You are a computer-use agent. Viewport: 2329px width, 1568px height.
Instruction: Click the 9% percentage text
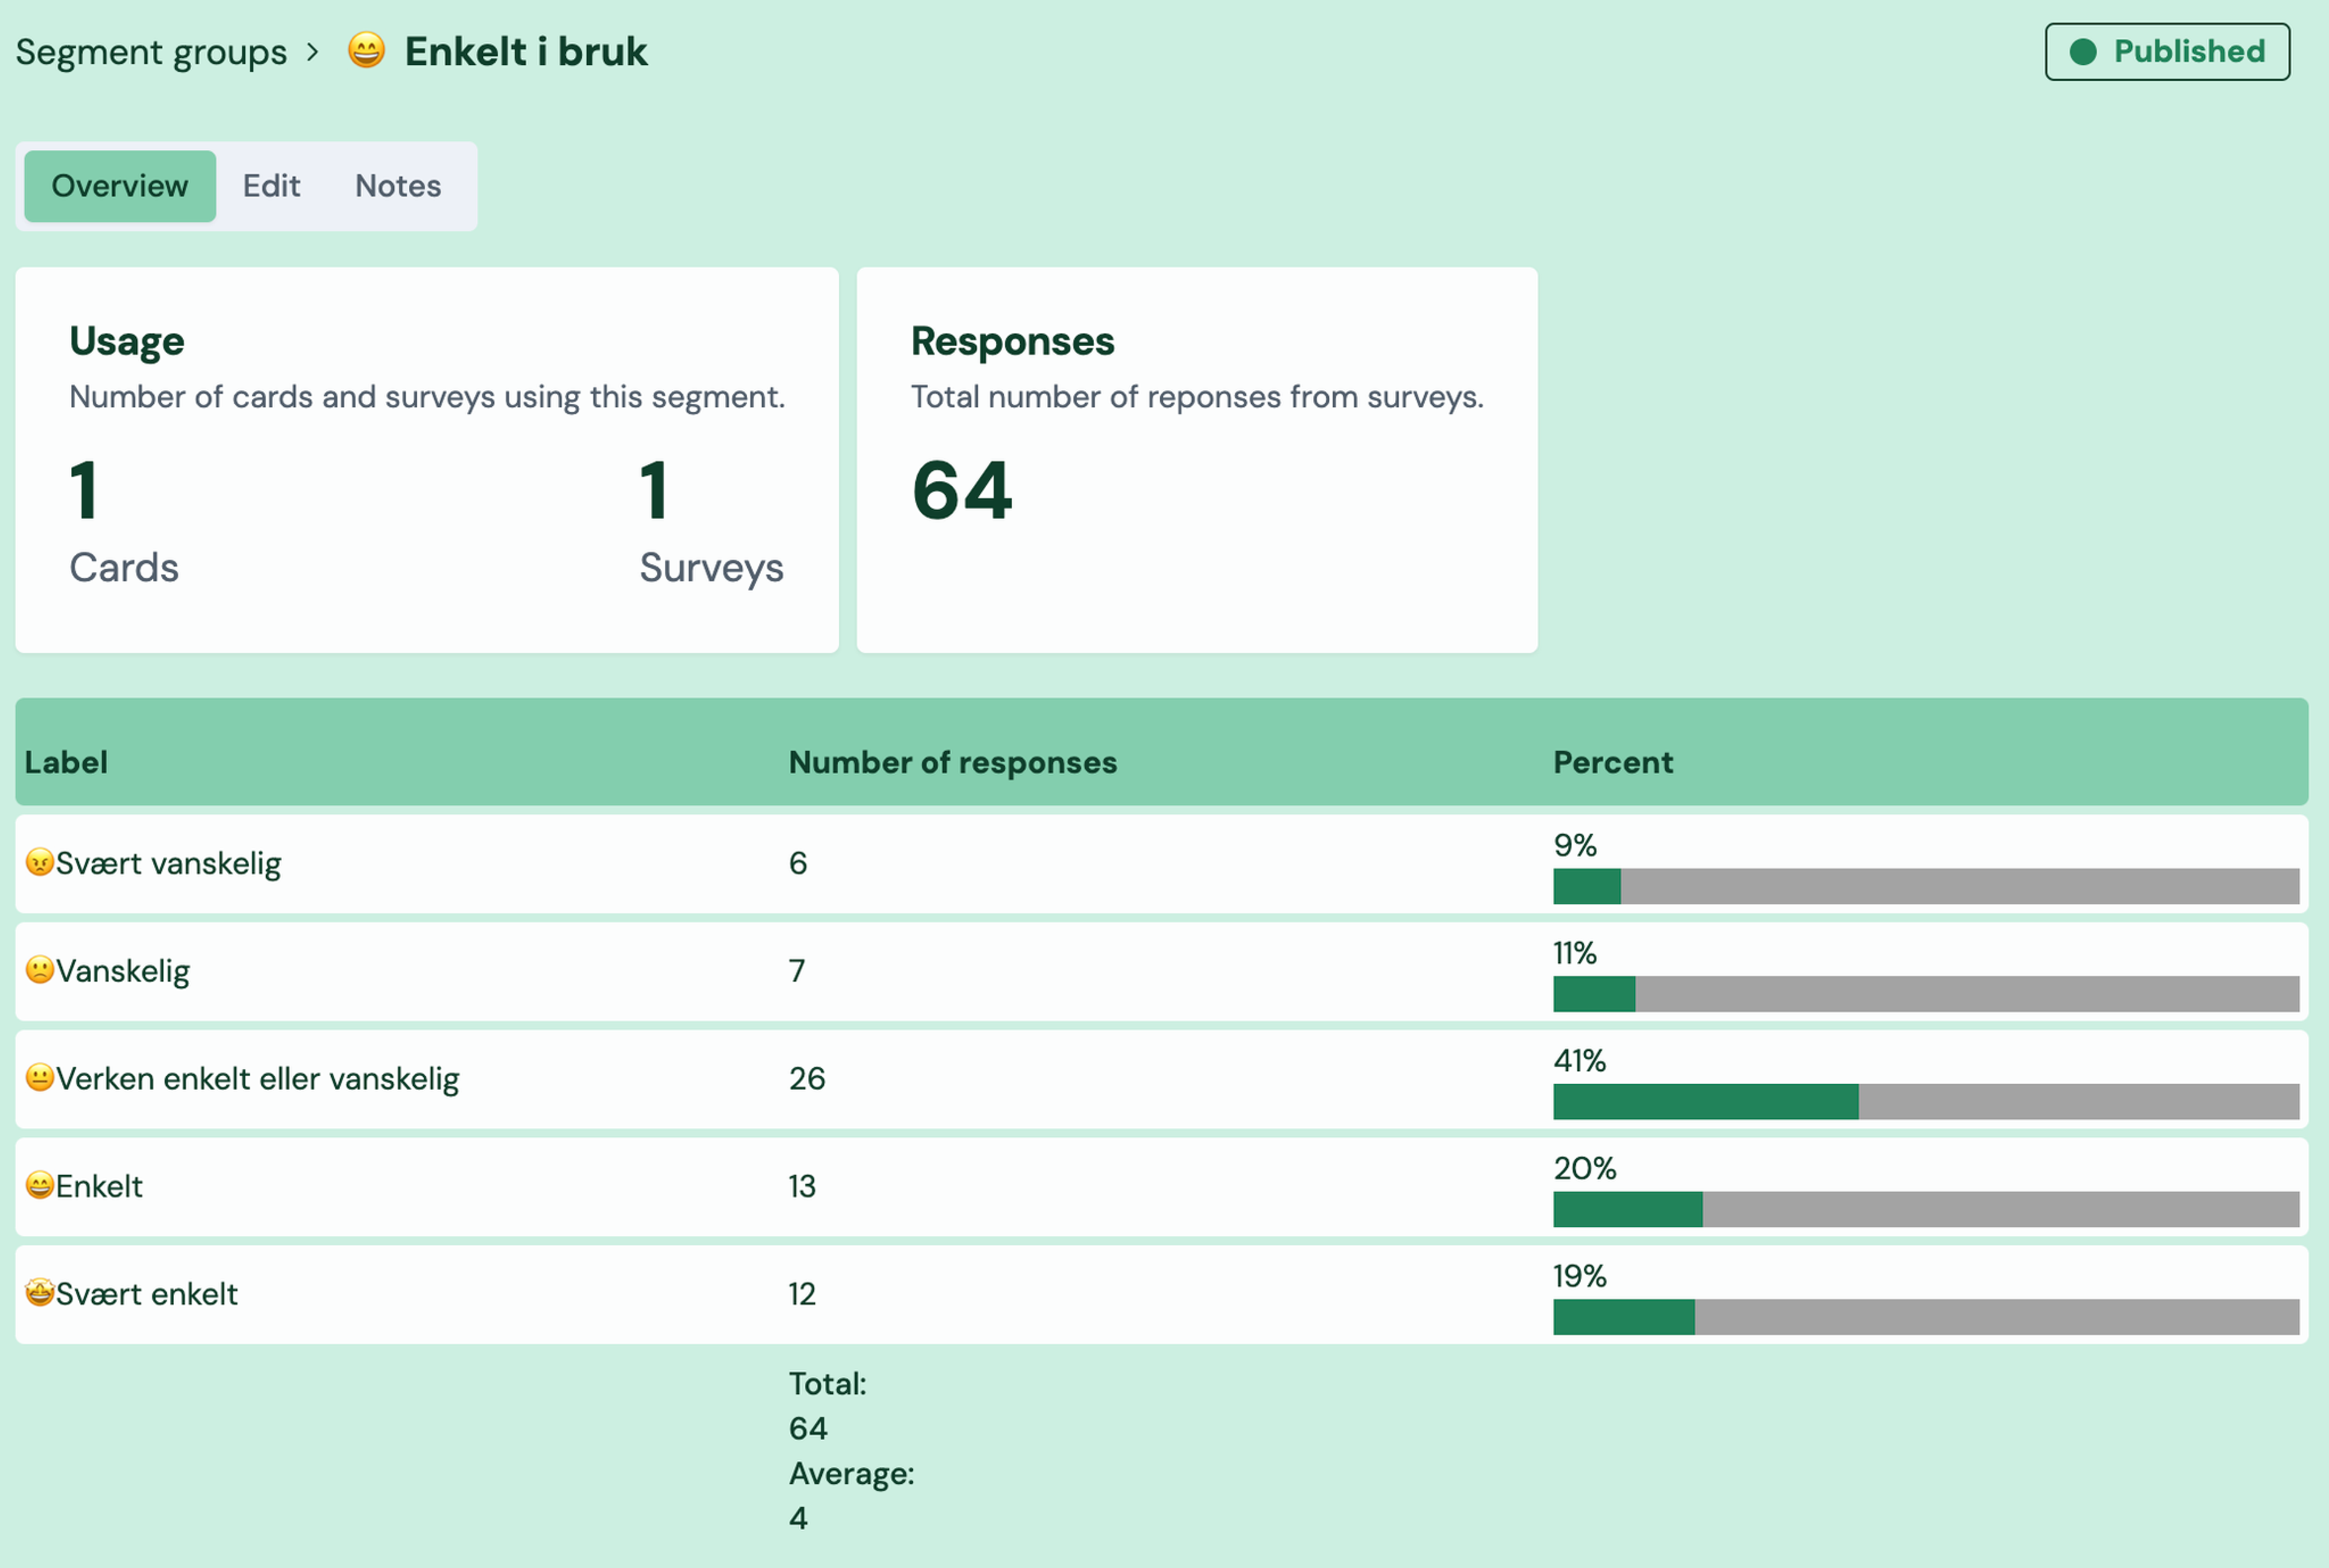tap(1575, 846)
